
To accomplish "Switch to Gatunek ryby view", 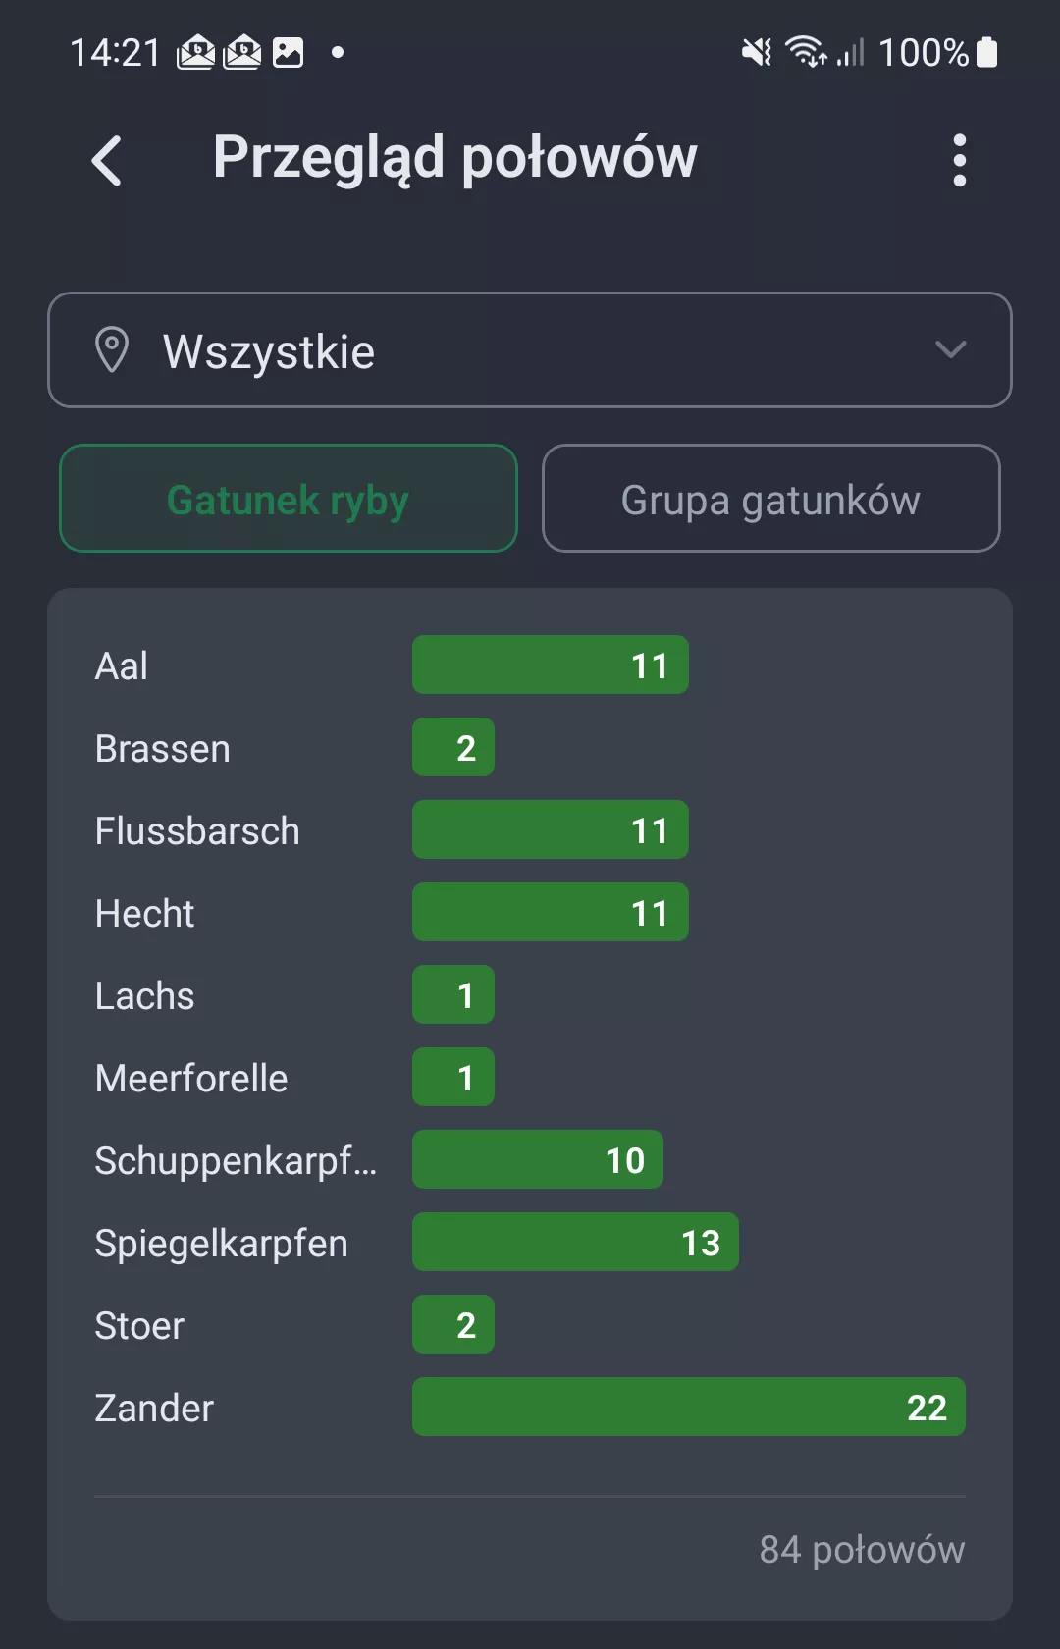I will coord(288,499).
